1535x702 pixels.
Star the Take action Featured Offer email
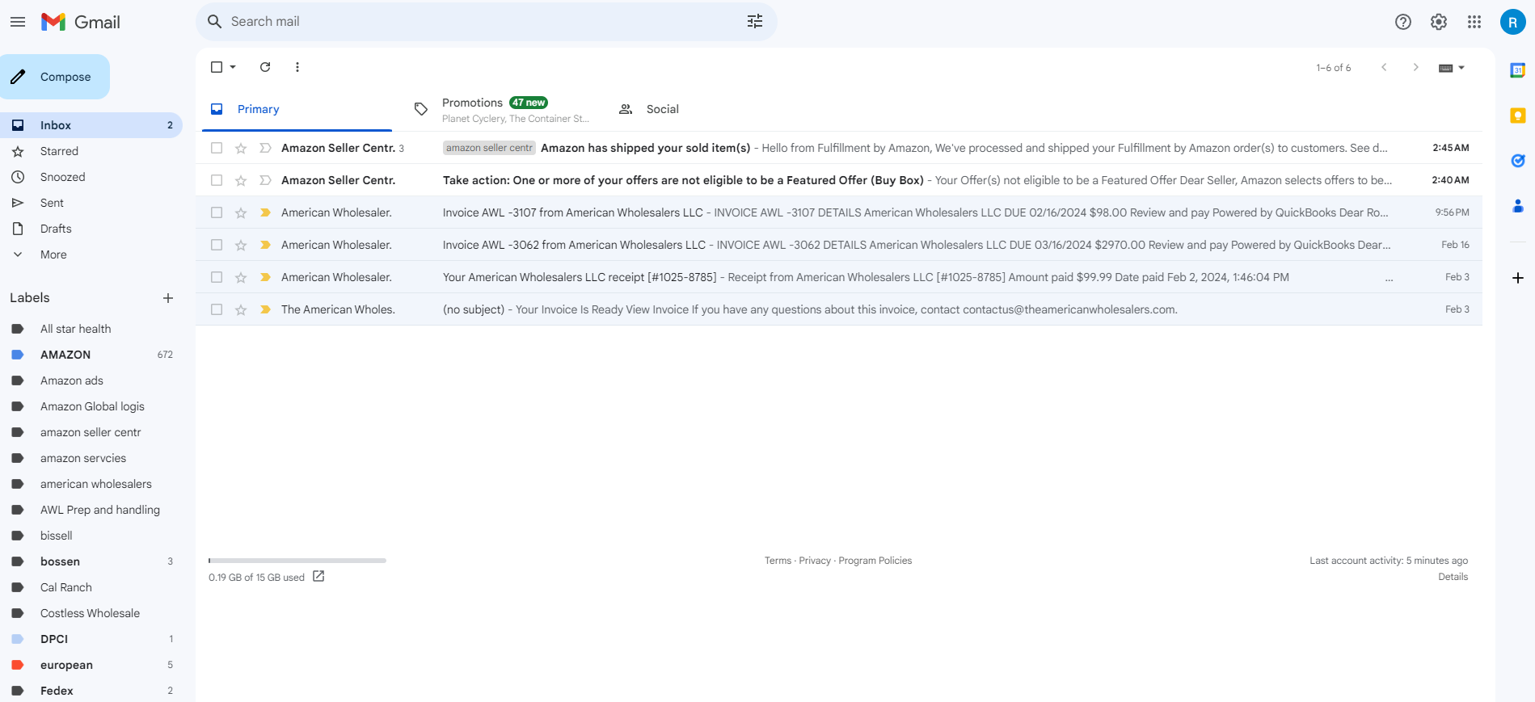click(241, 180)
